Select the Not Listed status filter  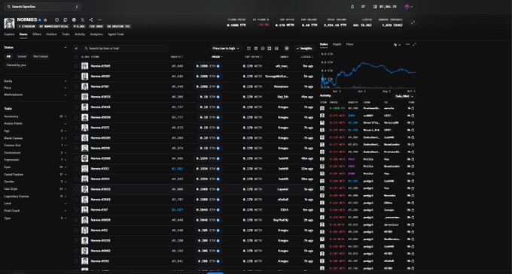tap(41, 56)
